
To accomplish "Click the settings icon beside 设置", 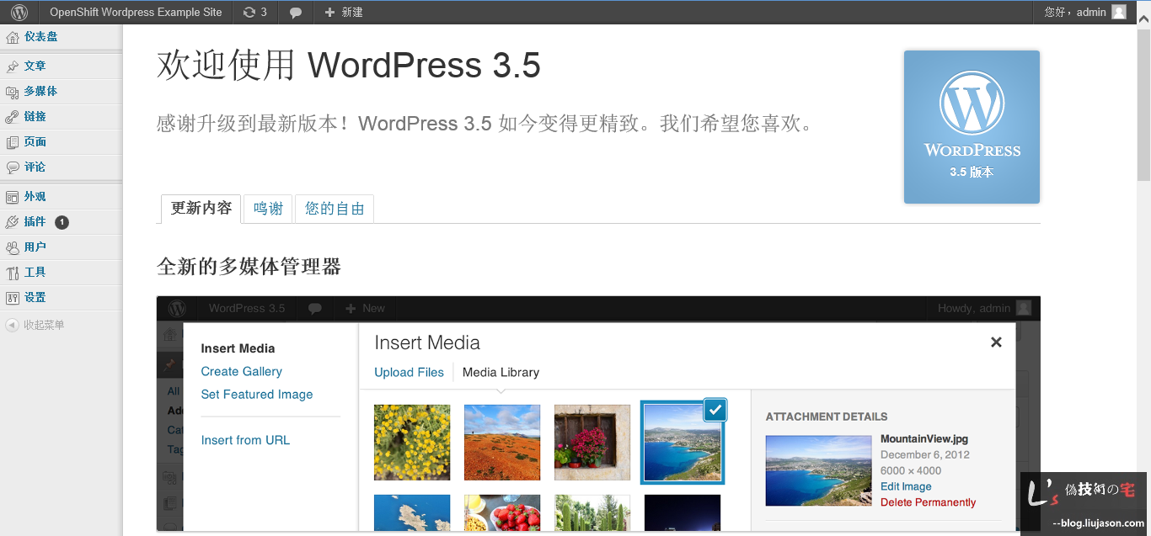I will tap(12, 298).
